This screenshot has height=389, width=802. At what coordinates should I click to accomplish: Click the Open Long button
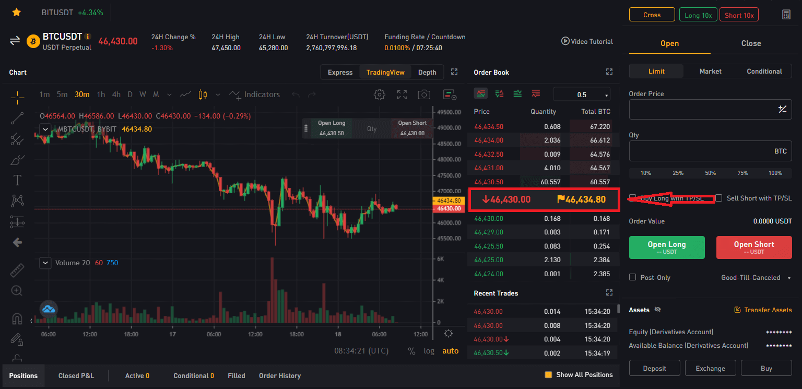(667, 247)
